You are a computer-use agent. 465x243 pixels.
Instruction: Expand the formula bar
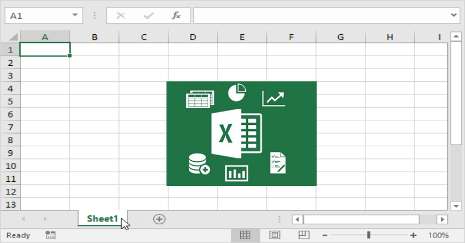pyautogui.click(x=453, y=15)
